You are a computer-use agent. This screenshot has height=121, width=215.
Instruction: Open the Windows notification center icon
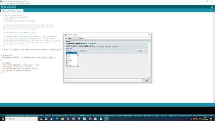(x=211, y=119)
